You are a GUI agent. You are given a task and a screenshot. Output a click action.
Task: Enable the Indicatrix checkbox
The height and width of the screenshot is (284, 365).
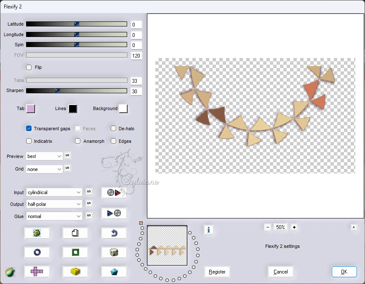tap(29, 141)
